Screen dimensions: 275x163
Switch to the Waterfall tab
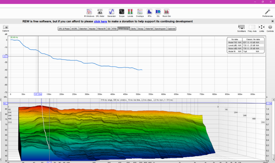tap(149, 29)
